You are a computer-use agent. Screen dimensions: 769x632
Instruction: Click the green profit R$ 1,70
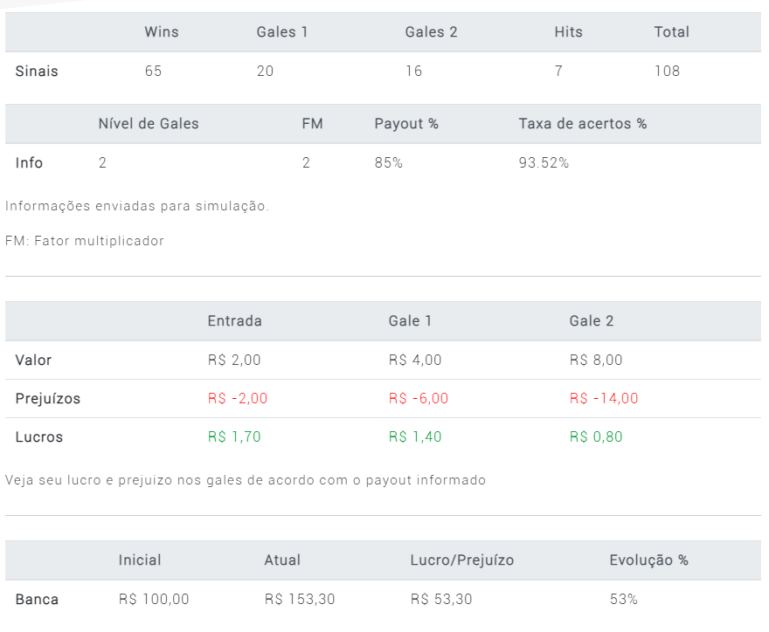coord(234,436)
